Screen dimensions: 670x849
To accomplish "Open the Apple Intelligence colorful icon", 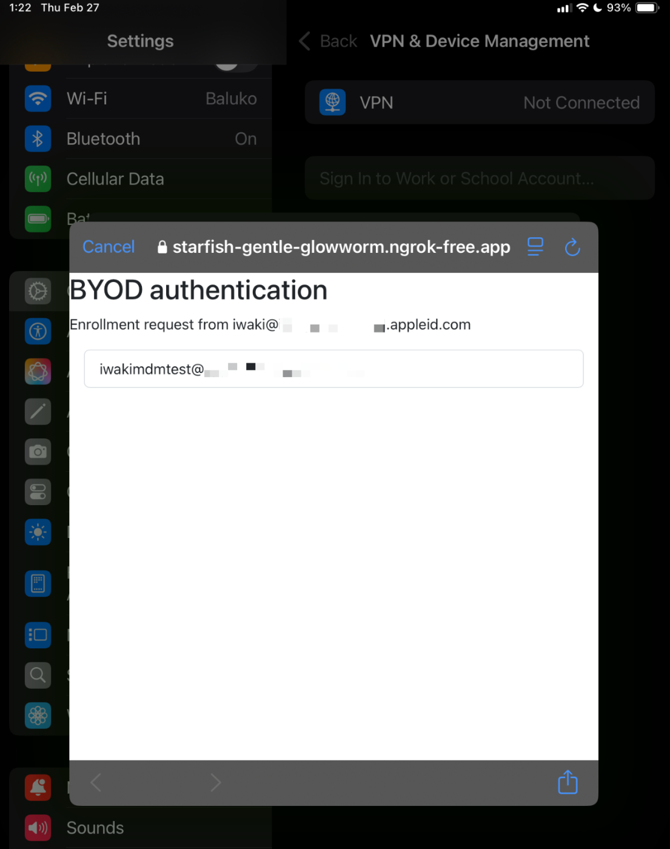I will click(38, 371).
